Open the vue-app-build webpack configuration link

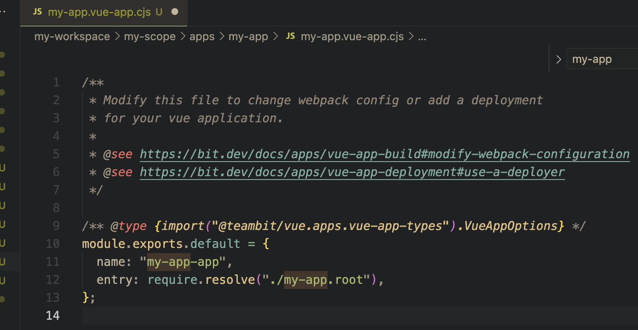click(385, 154)
